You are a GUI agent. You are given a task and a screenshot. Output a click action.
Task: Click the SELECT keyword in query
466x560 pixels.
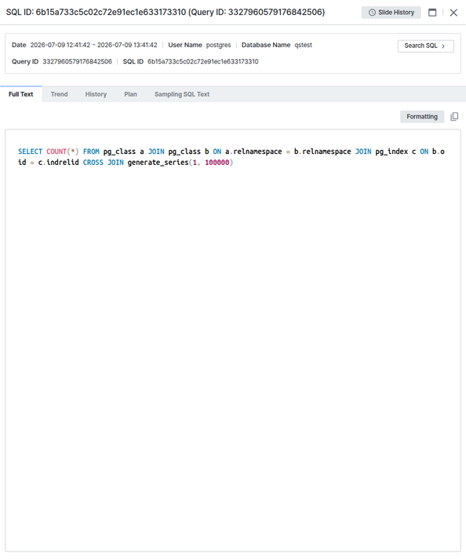pos(30,152)
